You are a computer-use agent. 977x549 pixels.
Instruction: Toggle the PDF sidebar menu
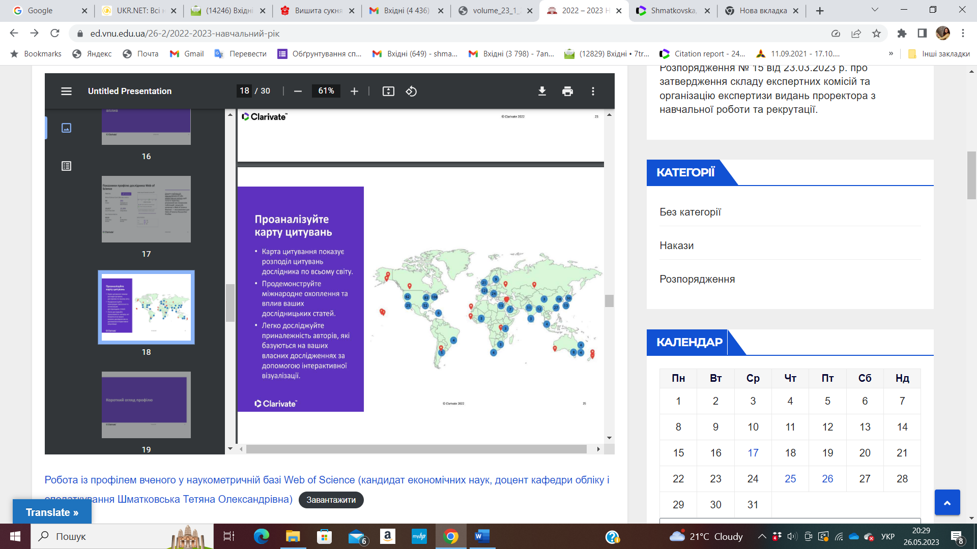pos(66,91)
